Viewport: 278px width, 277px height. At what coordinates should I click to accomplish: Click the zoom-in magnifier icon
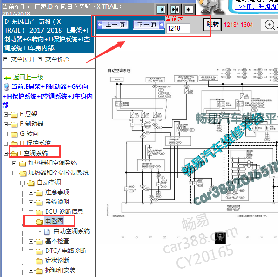point(270,25)
